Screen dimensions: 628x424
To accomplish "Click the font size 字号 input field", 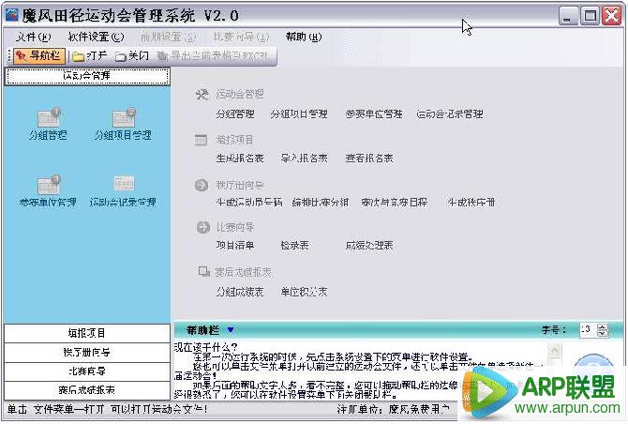I will click(x=588, y=330).
